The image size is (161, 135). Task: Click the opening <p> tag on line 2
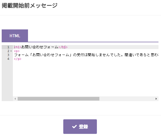pos(17,51)
